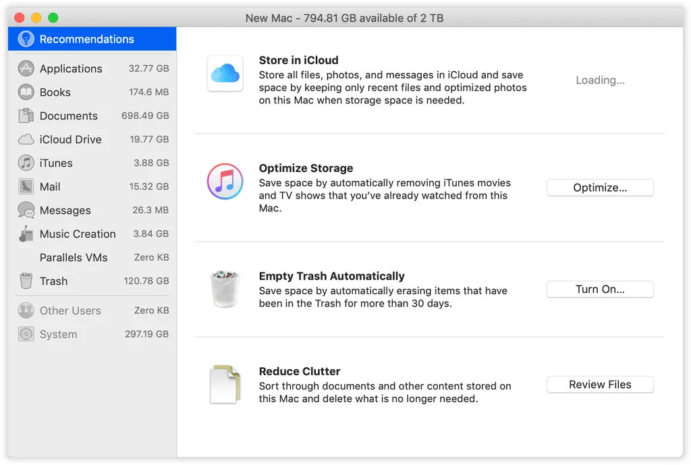Click the Music Creation guitar icon
The image size is (691, 465).
pos(26,234)
